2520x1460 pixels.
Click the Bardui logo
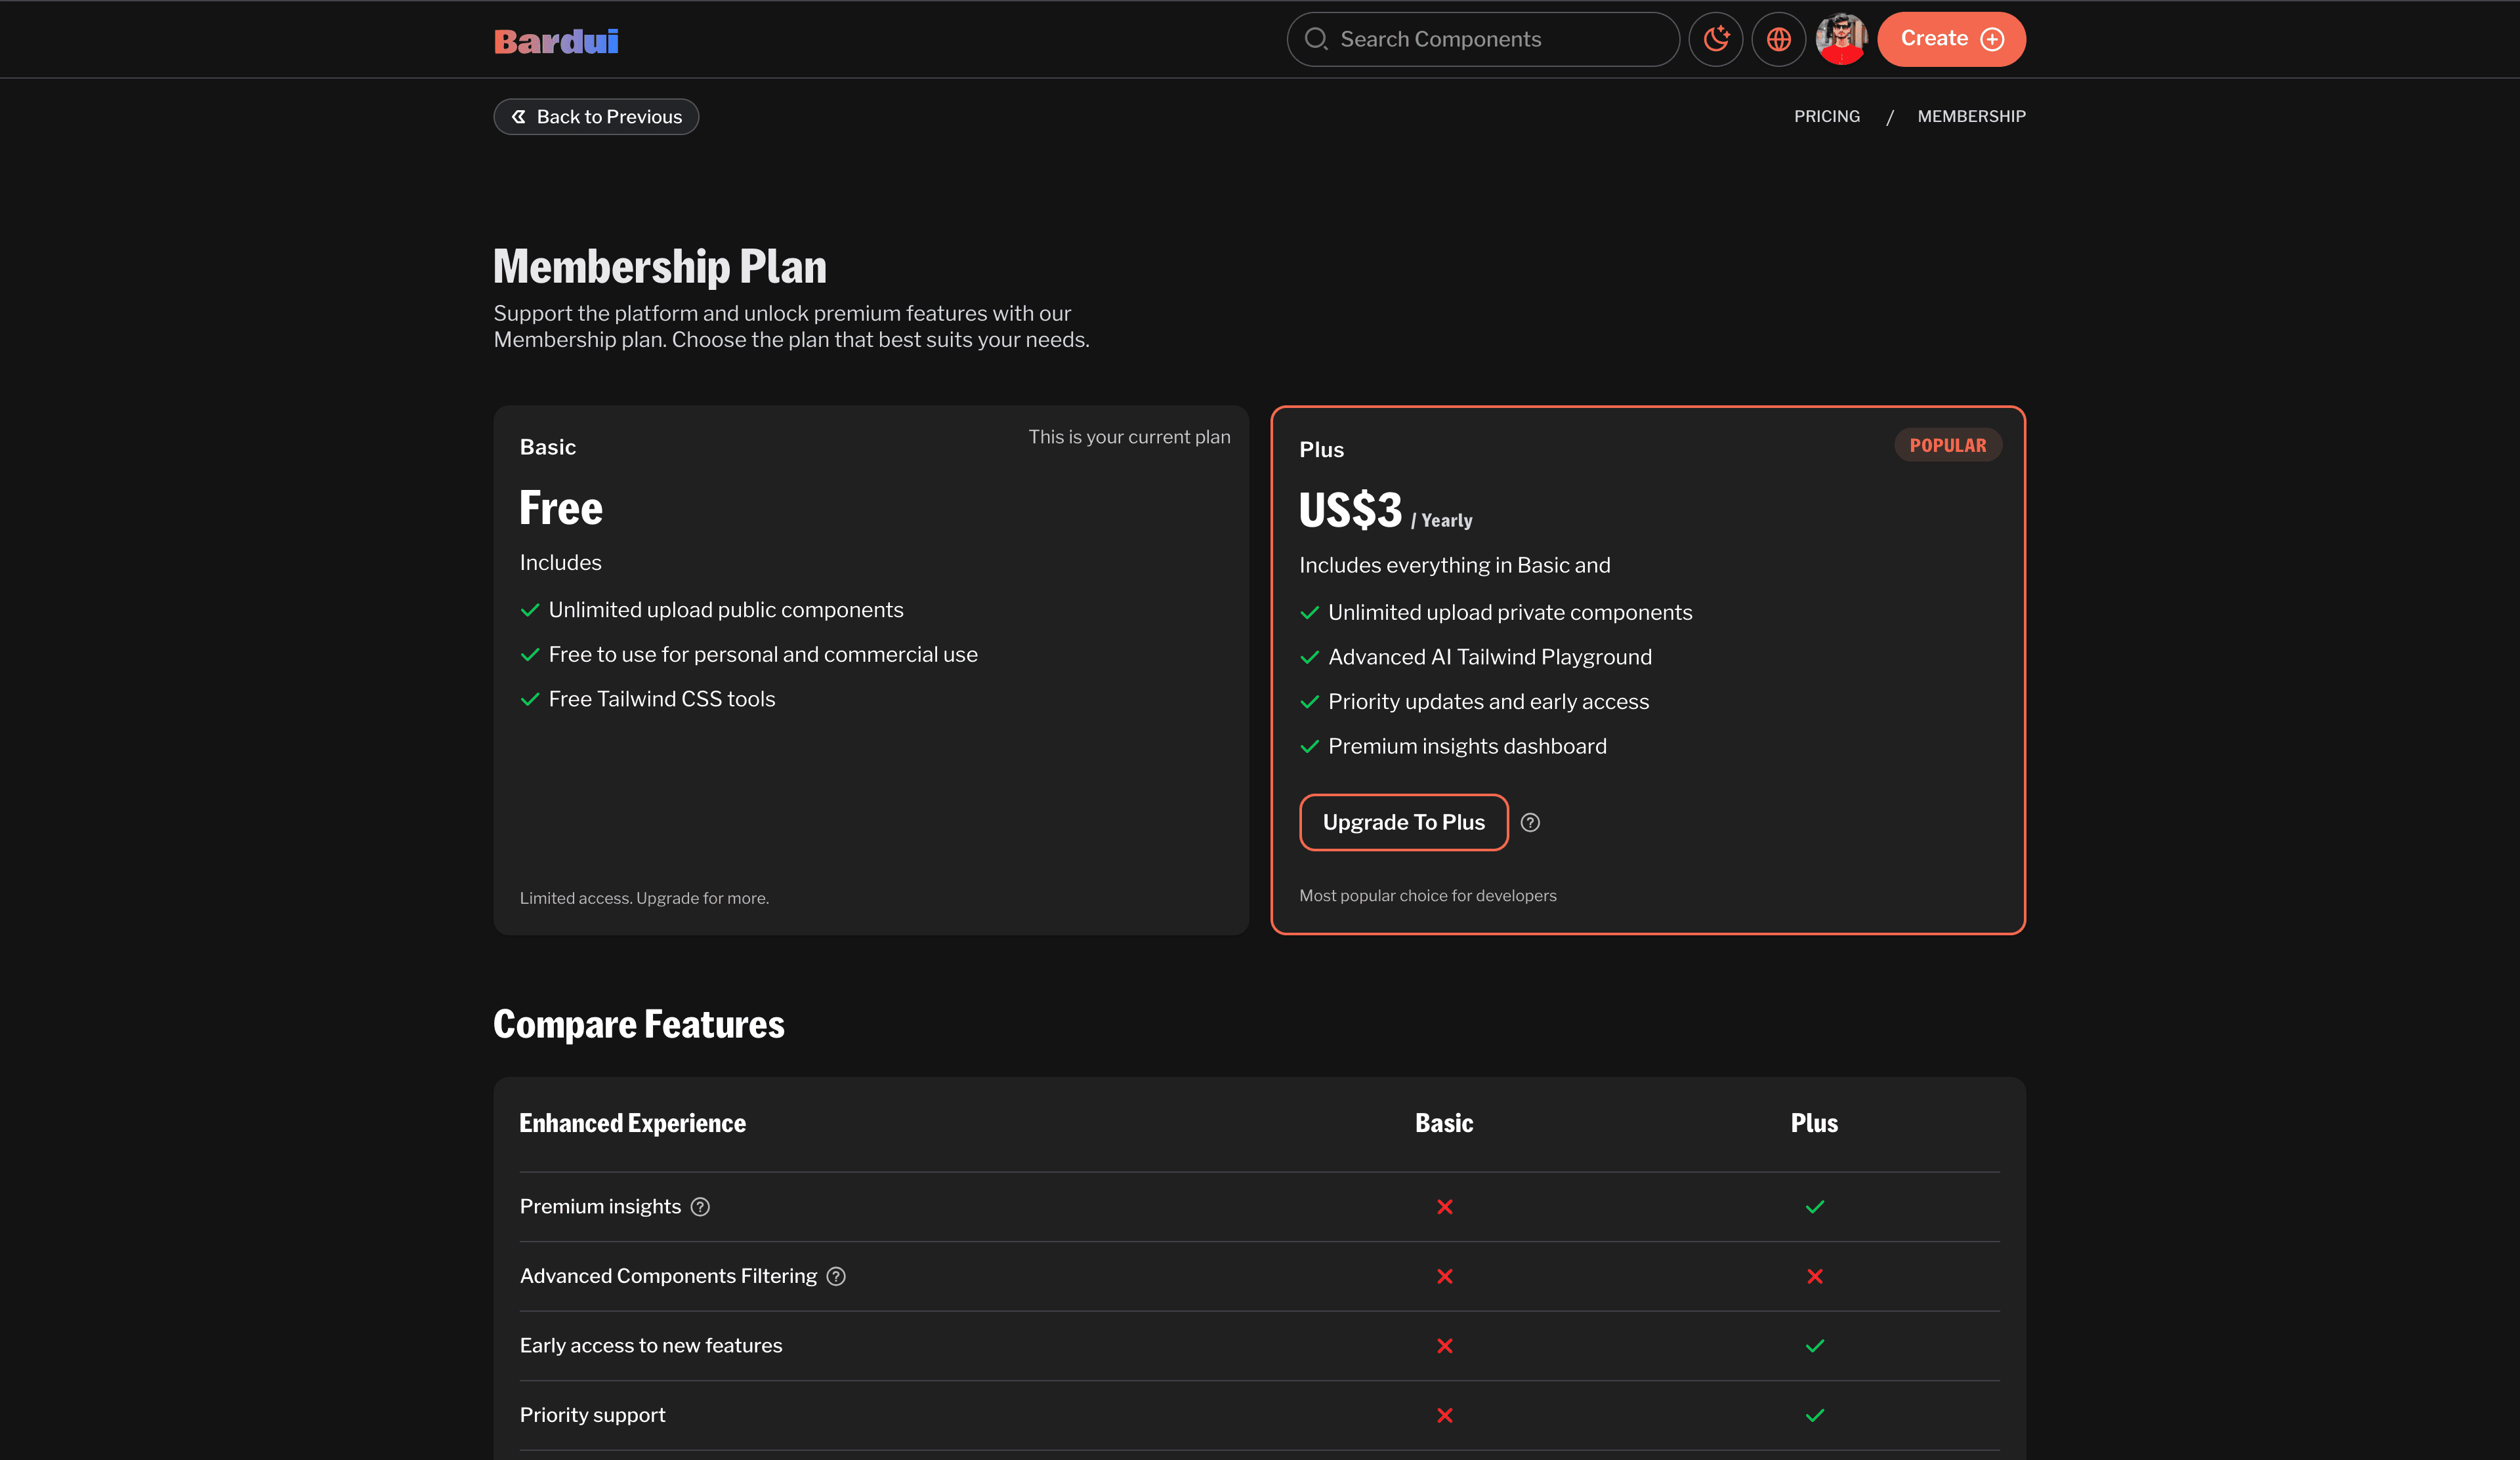point(556,41)
